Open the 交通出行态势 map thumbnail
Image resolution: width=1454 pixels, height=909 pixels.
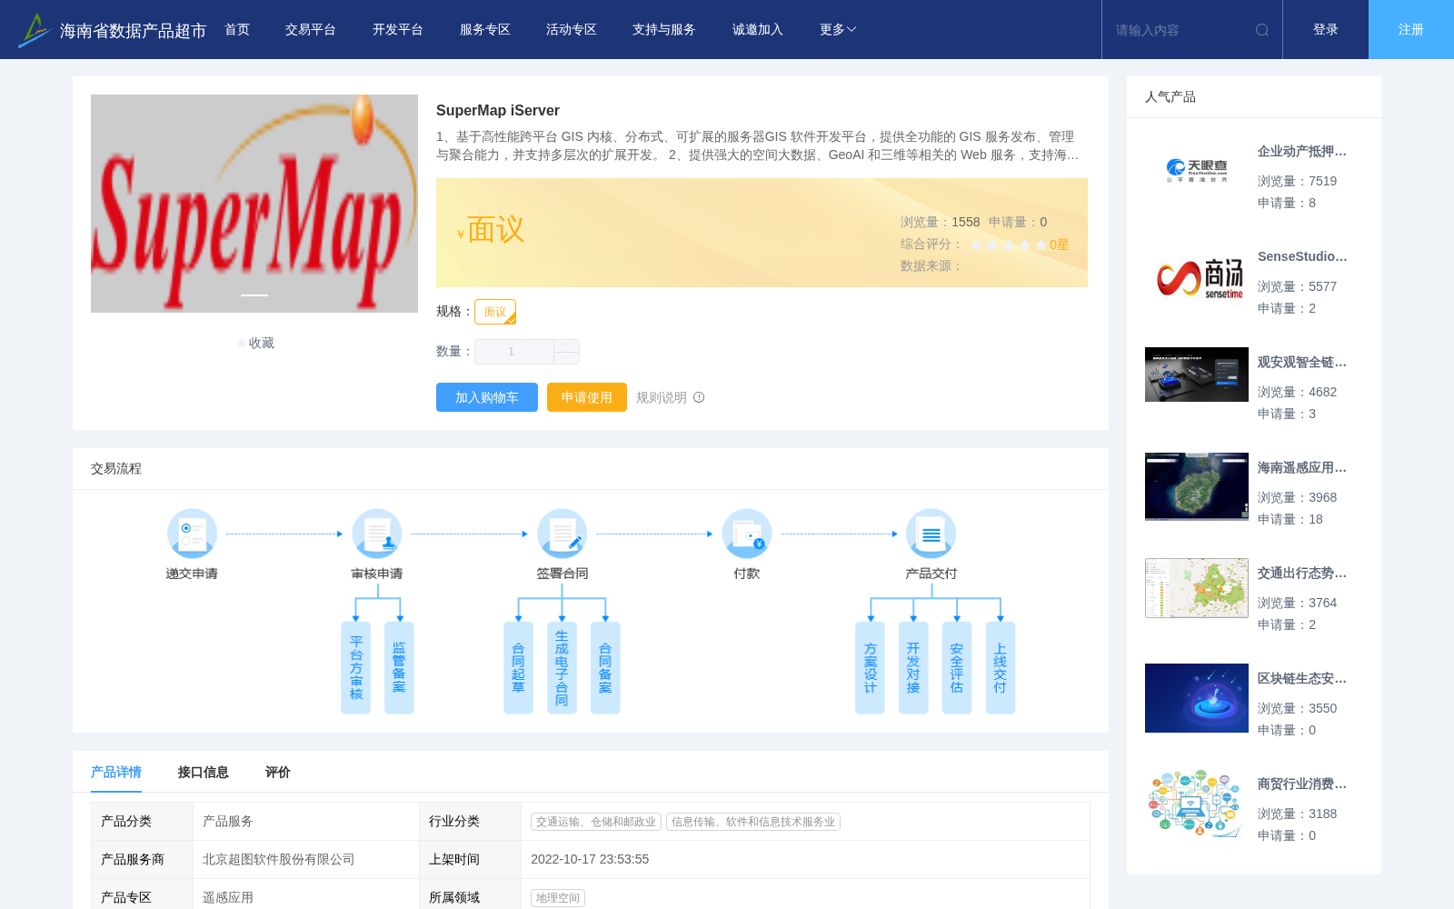tap(1197, 588)
